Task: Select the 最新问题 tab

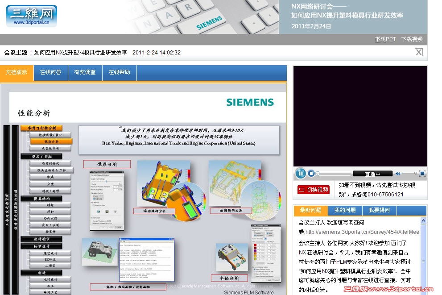Action: tap(310, 210)
